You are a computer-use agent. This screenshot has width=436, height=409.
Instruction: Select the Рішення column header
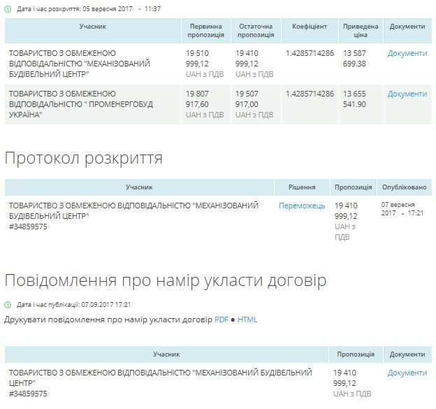tap(302, 187)
